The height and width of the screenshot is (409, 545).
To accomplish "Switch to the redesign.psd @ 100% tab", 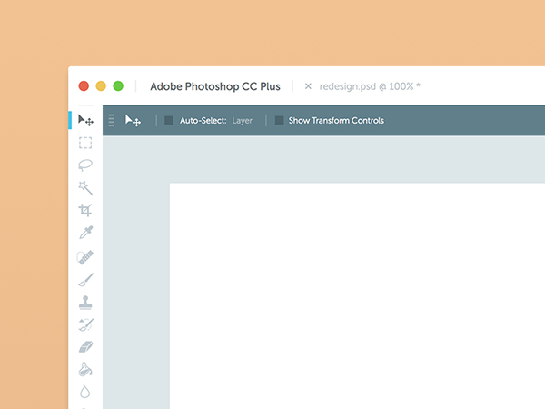I will point(370,86).
